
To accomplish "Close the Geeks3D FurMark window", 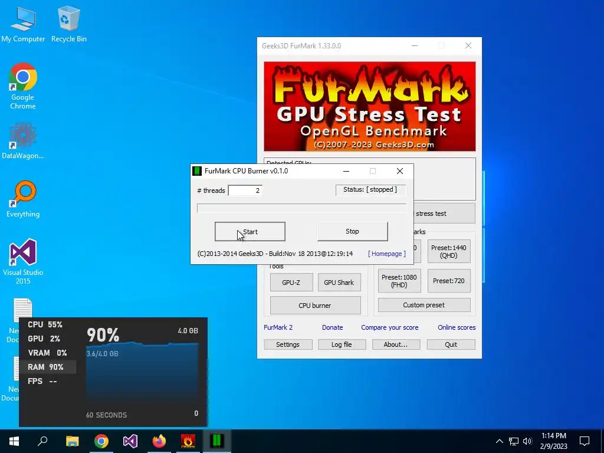I will coord(468,46).
